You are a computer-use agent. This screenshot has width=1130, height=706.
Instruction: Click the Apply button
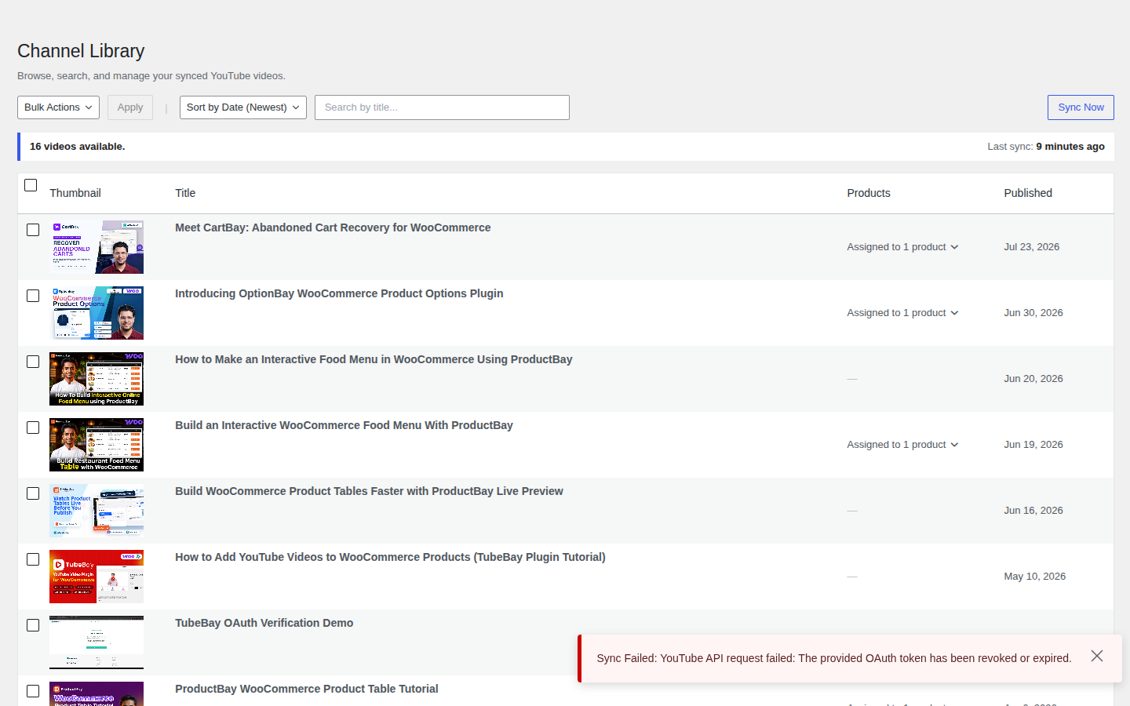130,107
